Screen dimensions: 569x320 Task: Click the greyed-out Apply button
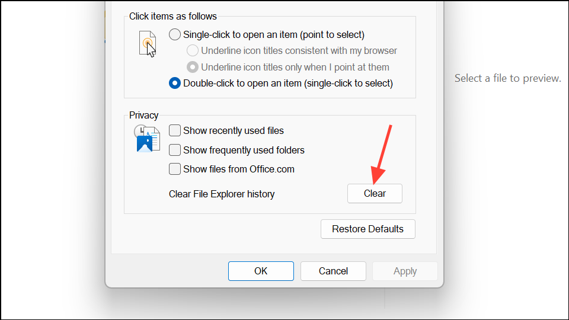405,271
